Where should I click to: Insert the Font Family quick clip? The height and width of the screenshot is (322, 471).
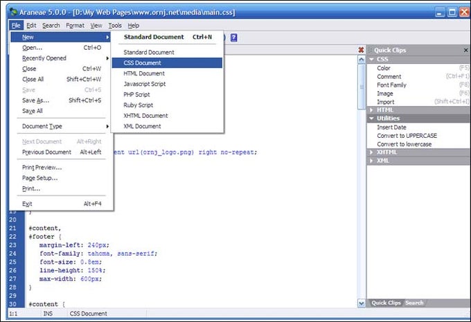tap(418, 85)
